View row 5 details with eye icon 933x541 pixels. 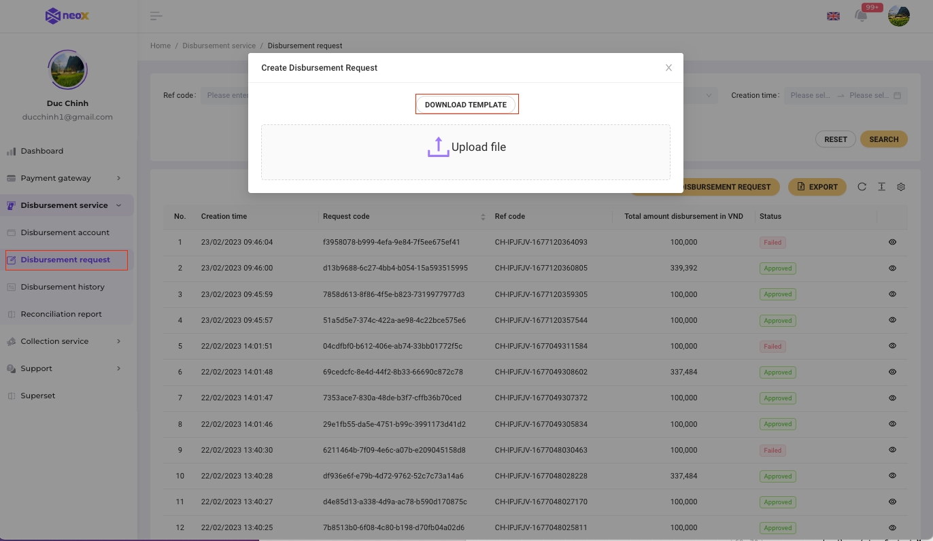(x=892, y=346)
